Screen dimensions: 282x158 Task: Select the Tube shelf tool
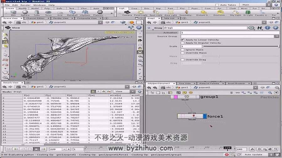click(x=37, y=13)
